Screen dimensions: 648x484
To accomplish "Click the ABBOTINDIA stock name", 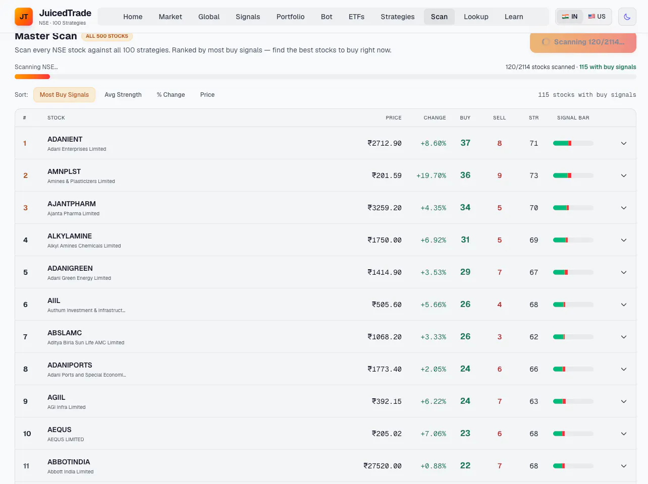I will [x=69, y=462].
